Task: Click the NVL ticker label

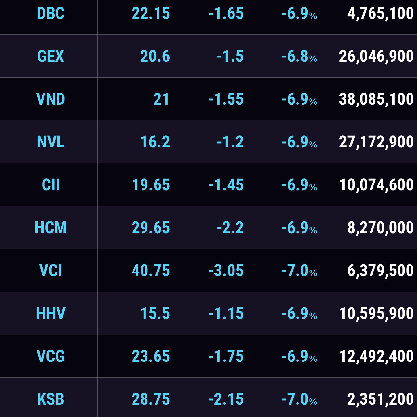Action: [x=51, y=142]
